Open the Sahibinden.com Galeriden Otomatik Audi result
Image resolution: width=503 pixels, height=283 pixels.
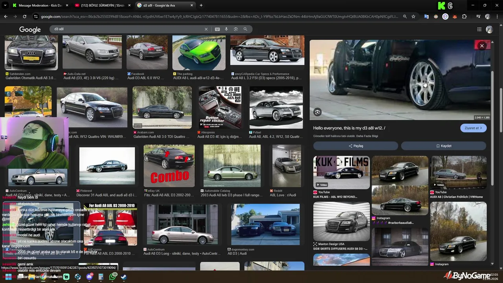pyautogui.click(x=31, y=53)
